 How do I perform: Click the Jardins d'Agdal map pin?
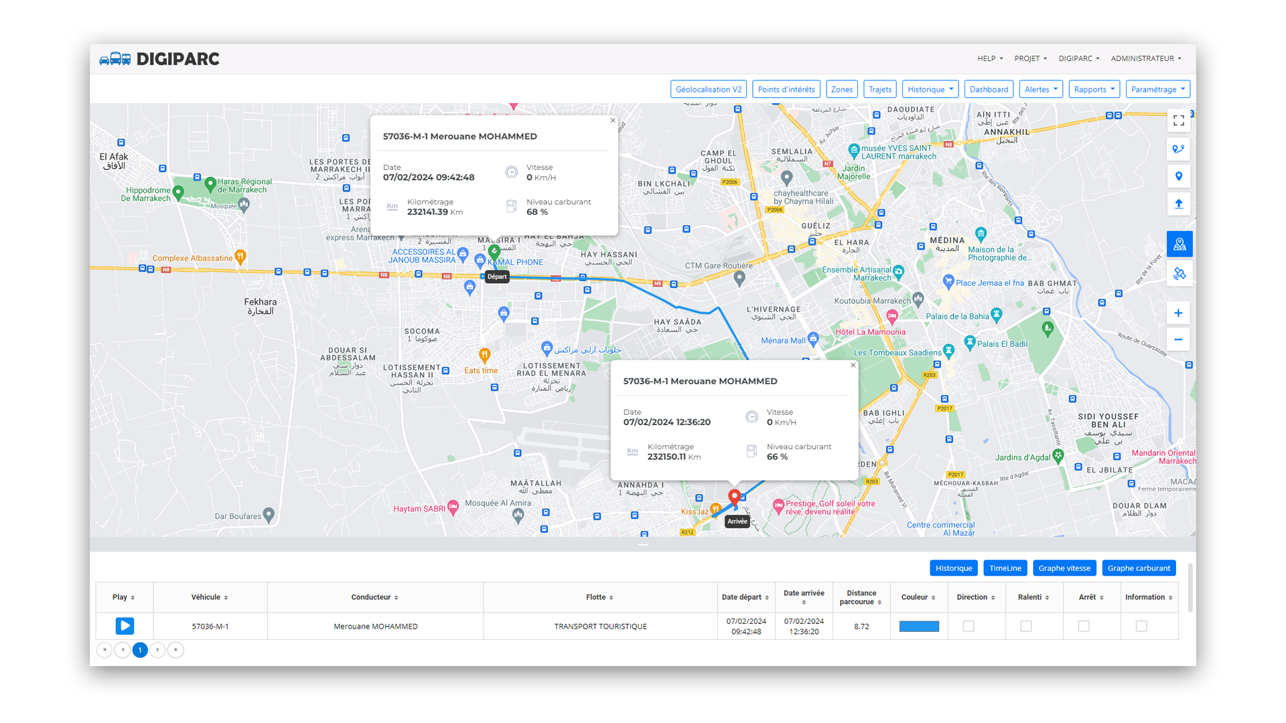click(x=1058, y=456)
